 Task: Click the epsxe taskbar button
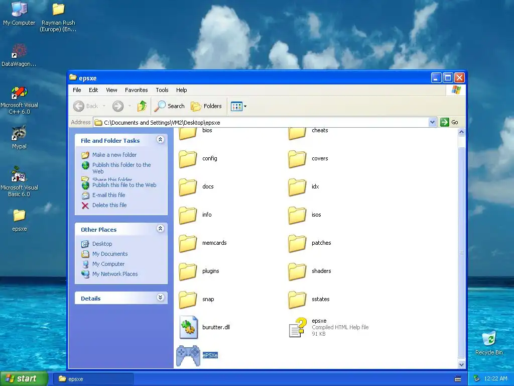(x=93, y=379)
